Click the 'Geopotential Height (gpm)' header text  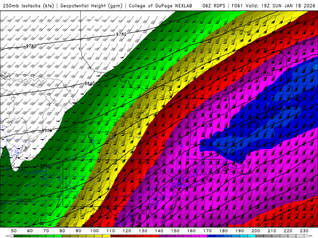pos(91,6)
